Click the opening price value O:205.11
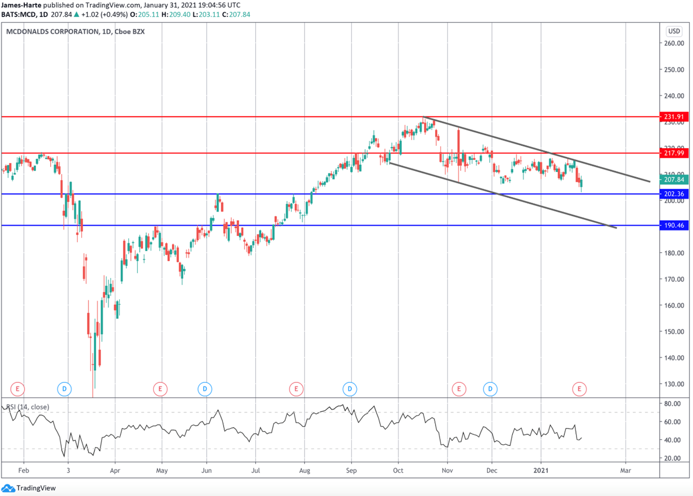 (x=144, y=14)
